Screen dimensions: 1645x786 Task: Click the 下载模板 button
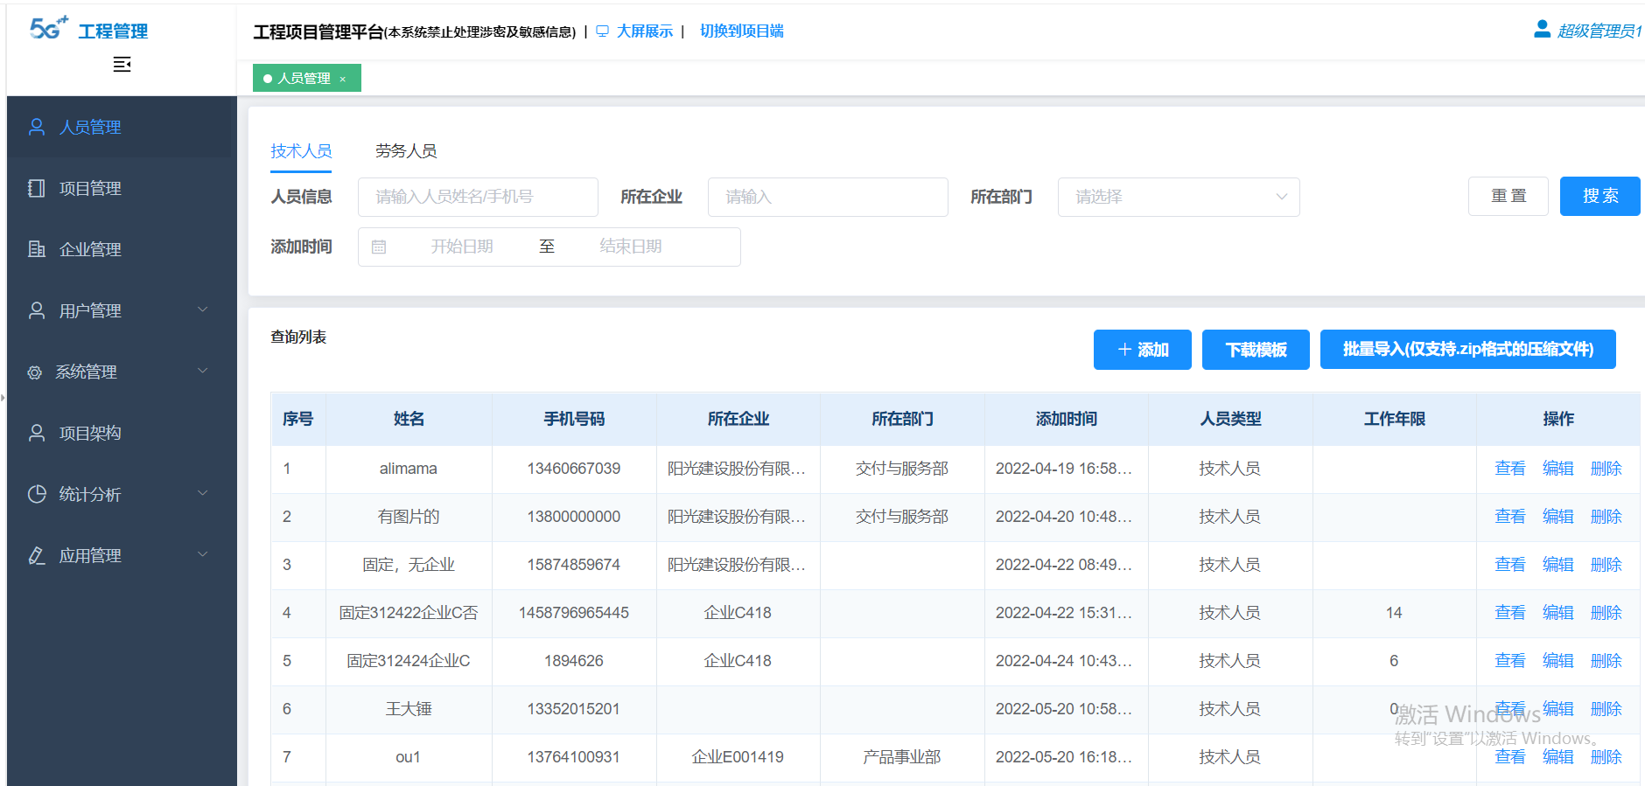[1256, 350]
